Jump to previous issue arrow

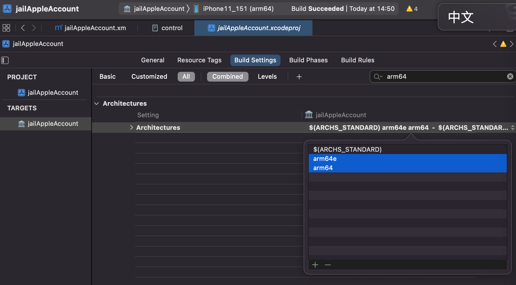(495, 44)
